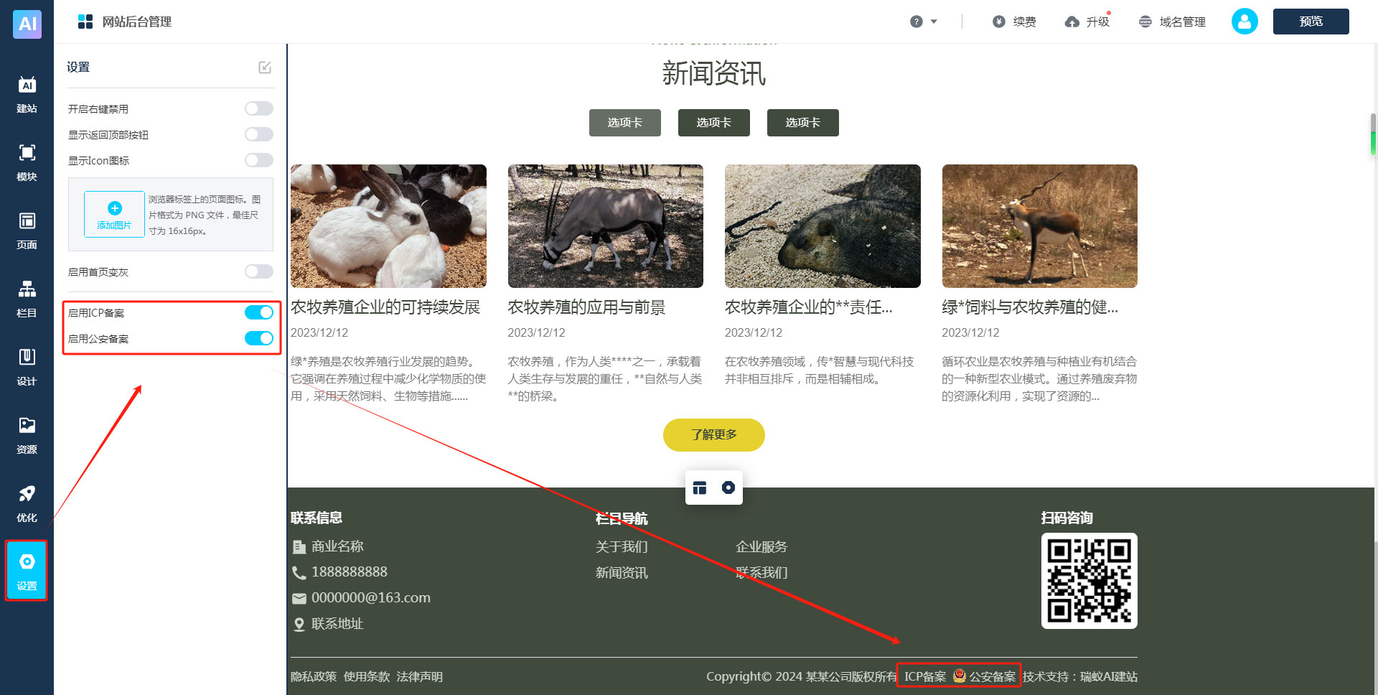The height and width of the screenshot is (695, 1378).
Task: Expand the help dropdown arrow
Action: pyautogui.click(x=934, y=22)
